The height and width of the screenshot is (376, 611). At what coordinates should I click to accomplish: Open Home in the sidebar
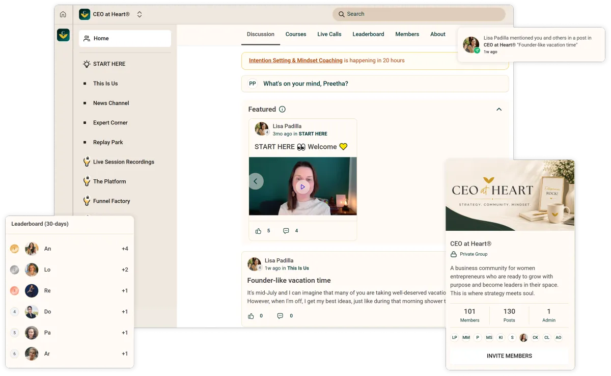point(125,38)
